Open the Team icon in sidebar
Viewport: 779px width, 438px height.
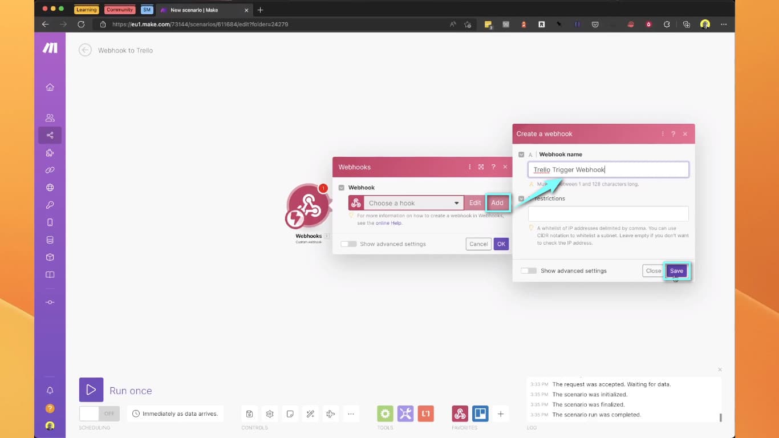point(50,117)
